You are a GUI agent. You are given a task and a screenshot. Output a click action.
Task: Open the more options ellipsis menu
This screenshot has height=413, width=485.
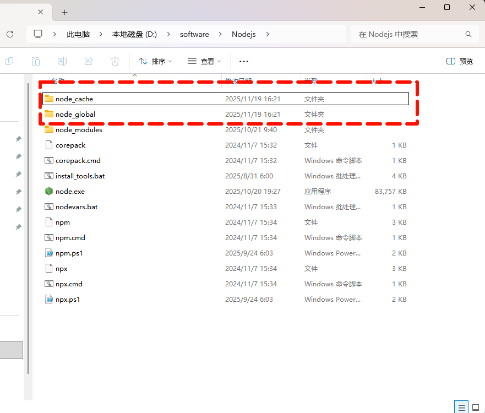(x=244, y=61)
